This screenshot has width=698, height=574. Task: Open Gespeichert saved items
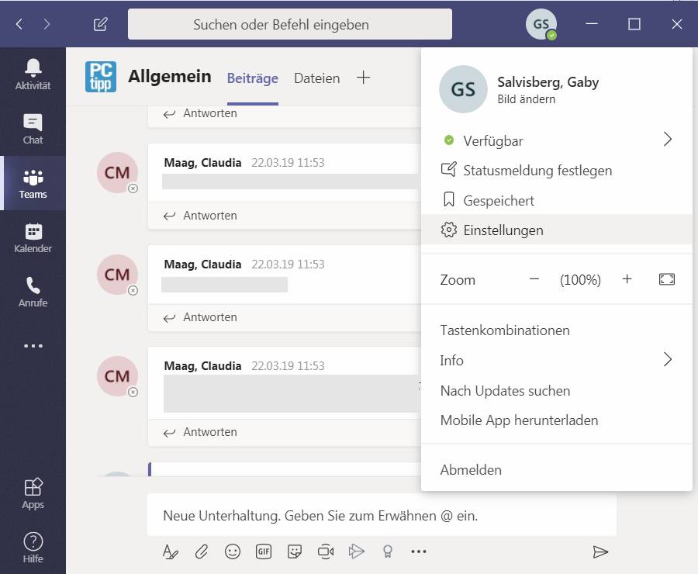556,200
